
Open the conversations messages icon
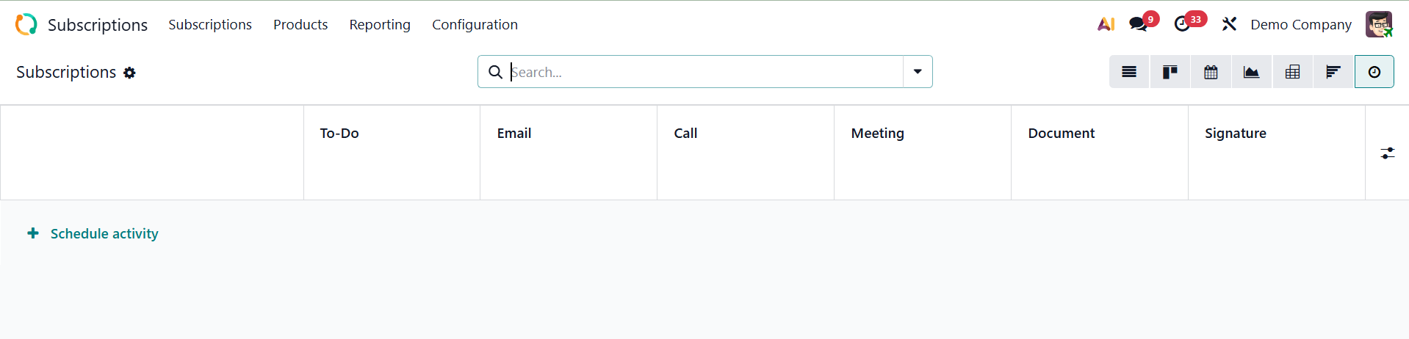click(x=1139, y=24)
